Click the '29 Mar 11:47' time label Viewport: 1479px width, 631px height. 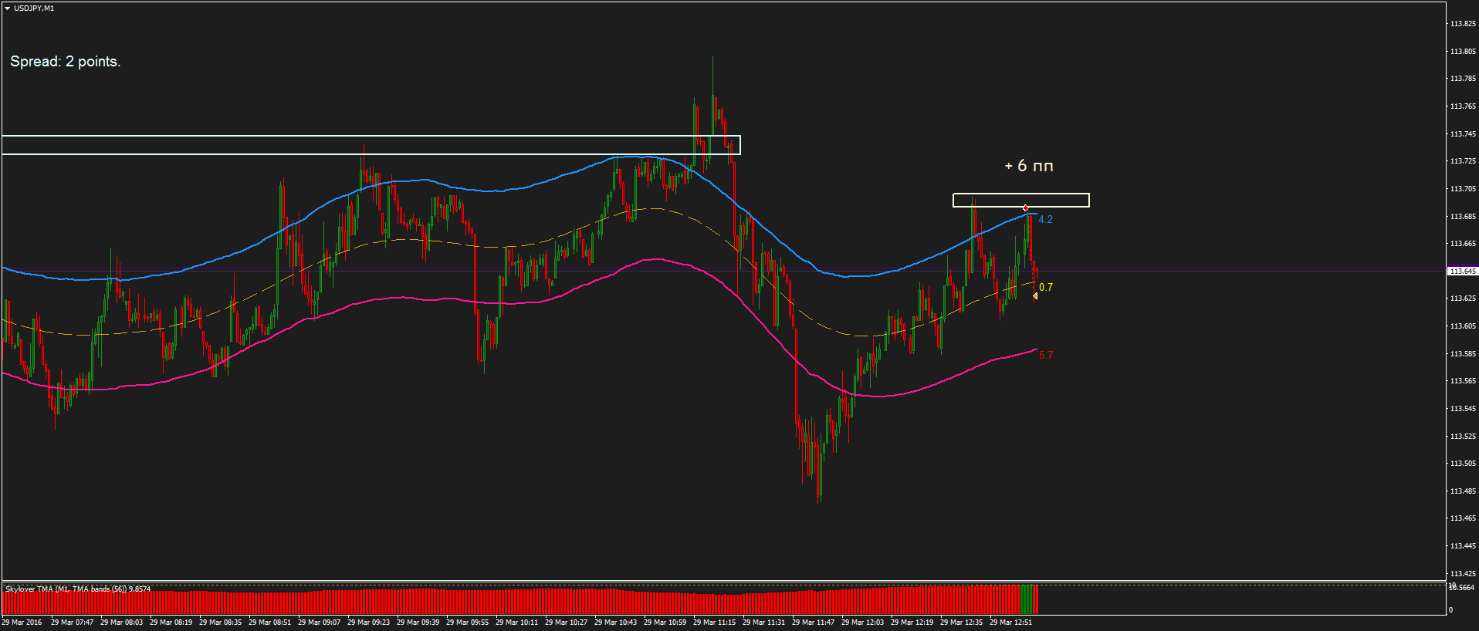click(813, 623)
